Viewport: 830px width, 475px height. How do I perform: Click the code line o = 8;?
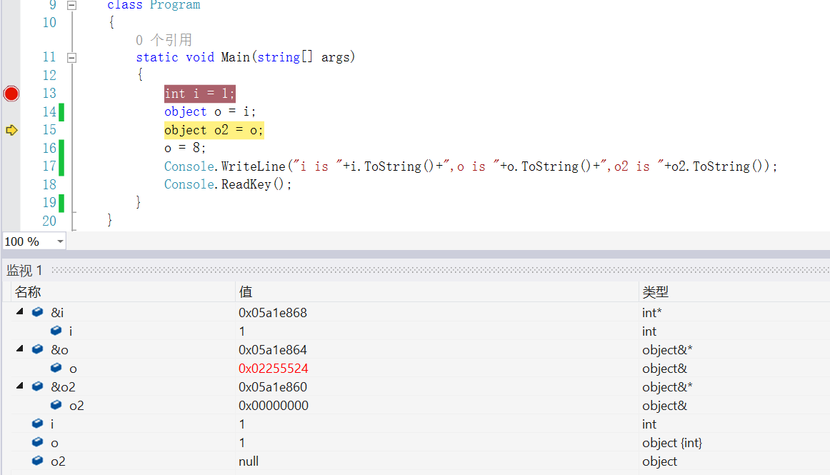(x=185, y=148)
